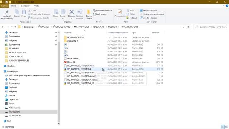Screen dimensions: 229x129
Task: Sort by Fecha de modificación column
Action: coord(118,33)
